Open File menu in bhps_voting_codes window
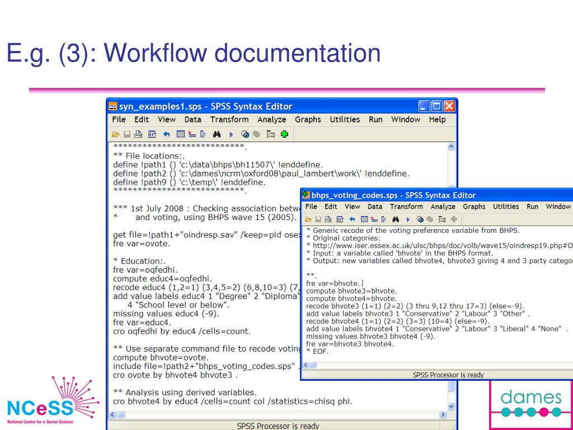This screenshot has width=573, height=430. tap(311, 207)
